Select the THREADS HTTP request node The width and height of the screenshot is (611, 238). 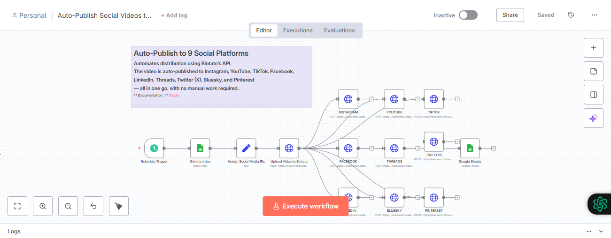[394, 148]
